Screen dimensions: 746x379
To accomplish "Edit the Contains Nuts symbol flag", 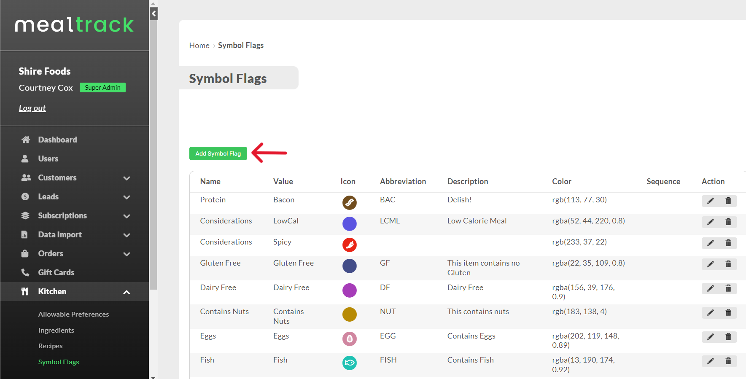I will point(711,313).
